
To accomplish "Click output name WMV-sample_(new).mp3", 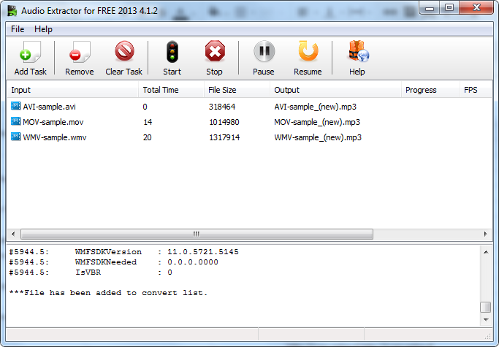I will point(318,137).
